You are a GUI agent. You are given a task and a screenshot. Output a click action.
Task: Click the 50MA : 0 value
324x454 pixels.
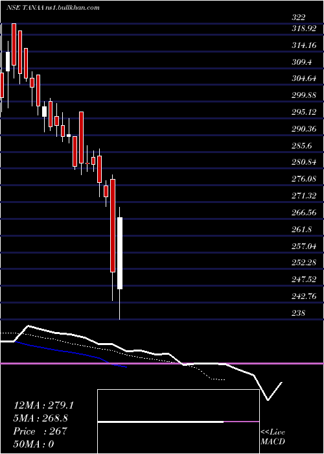pos(34,444)
